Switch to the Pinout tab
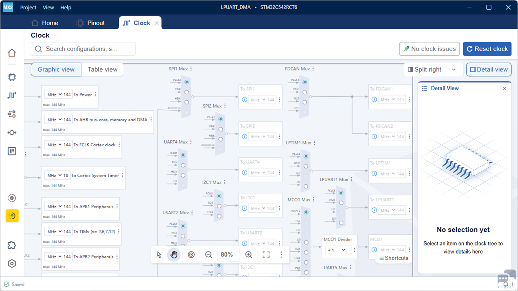 pos(91,23)
